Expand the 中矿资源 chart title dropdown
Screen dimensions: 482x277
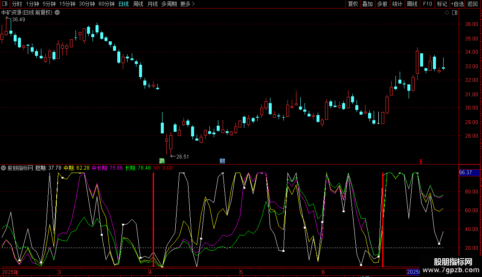coord(57,12)
